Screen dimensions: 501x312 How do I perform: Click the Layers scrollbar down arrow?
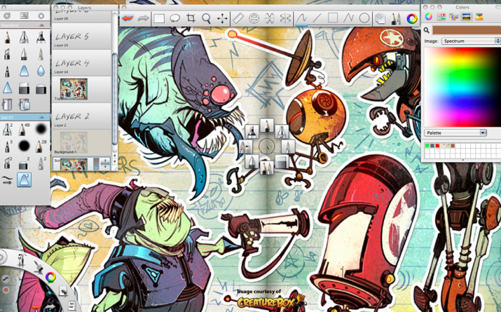click(x=115, y=162)
